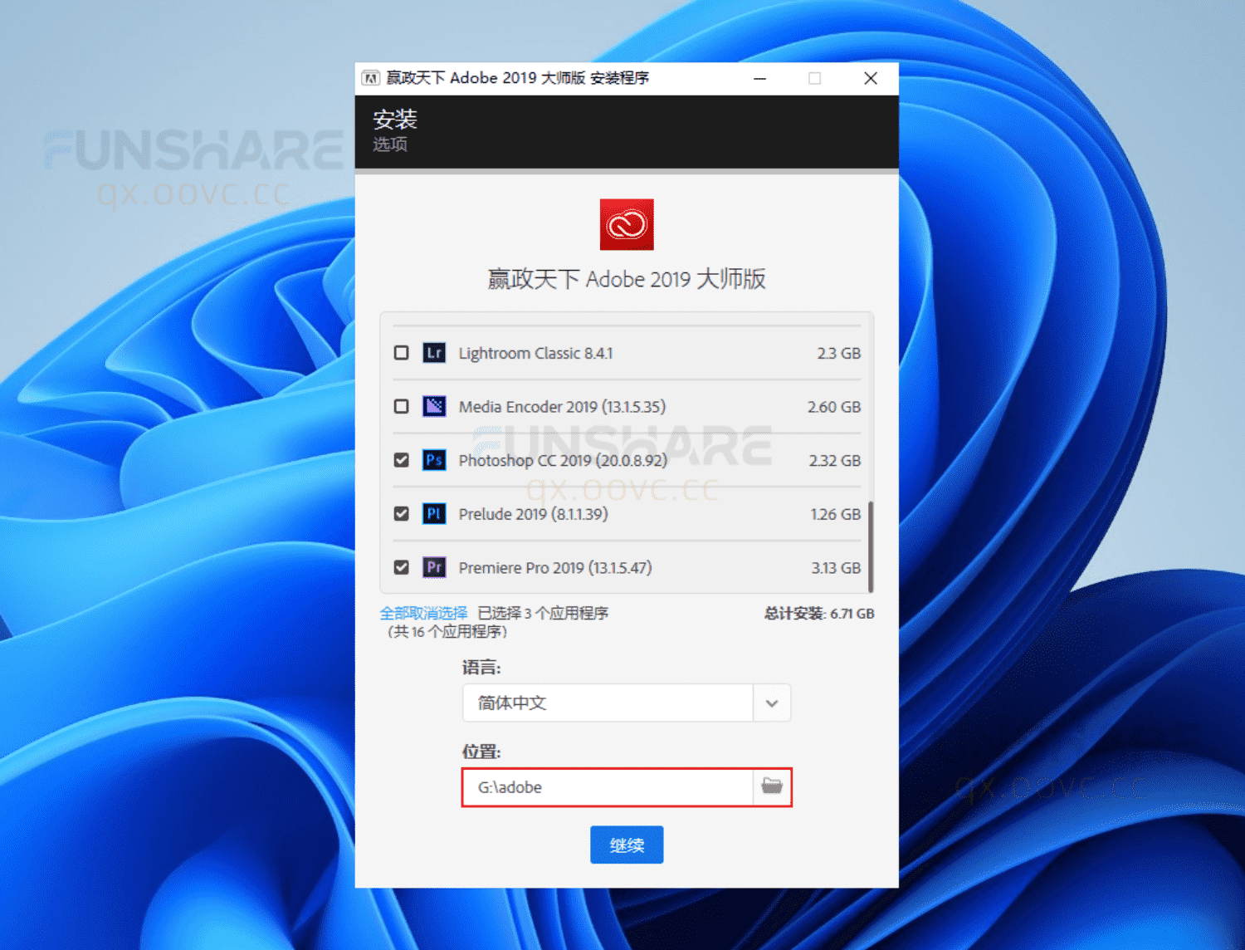Expand the language dropdown arrow
The height and width of the screenshot is (950, 1245).
point(772,703)
